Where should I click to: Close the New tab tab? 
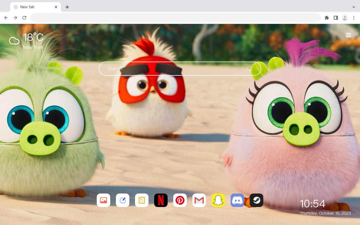56,7
